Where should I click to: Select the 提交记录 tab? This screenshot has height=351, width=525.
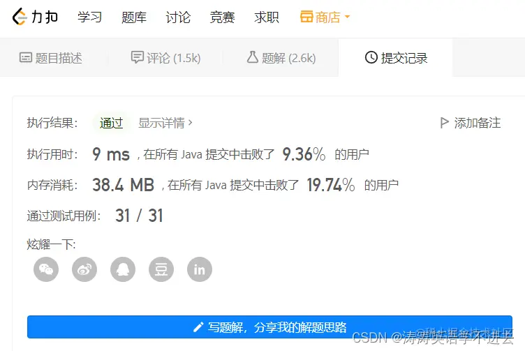[x=396, y=58]
